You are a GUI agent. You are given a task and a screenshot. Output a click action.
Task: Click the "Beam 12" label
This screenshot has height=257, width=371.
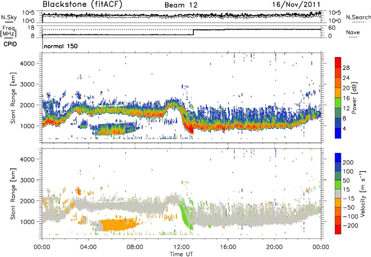tap(181, 5)
